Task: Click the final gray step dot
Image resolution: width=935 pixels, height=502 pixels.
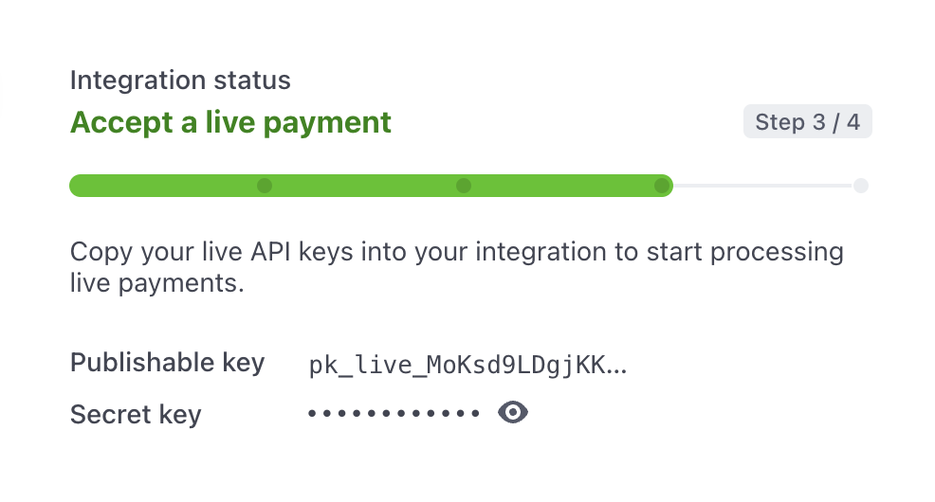Action: (x=860, y=186)
